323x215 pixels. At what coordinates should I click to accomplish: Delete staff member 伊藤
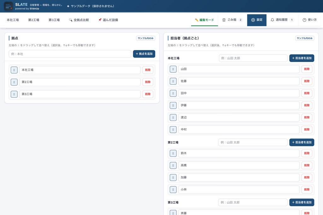tap(307, 105)
